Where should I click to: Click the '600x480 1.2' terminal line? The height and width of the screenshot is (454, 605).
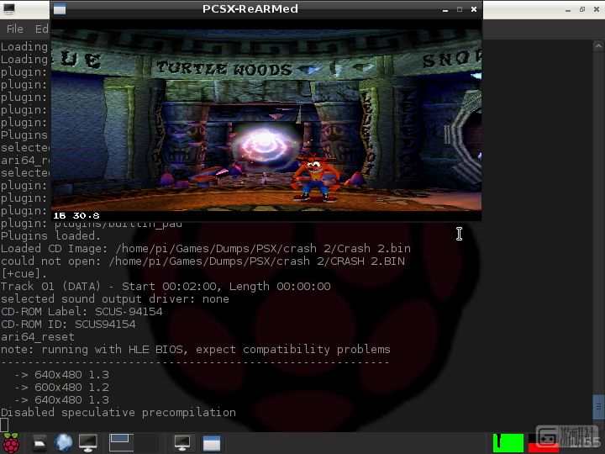tap(61, 388)
